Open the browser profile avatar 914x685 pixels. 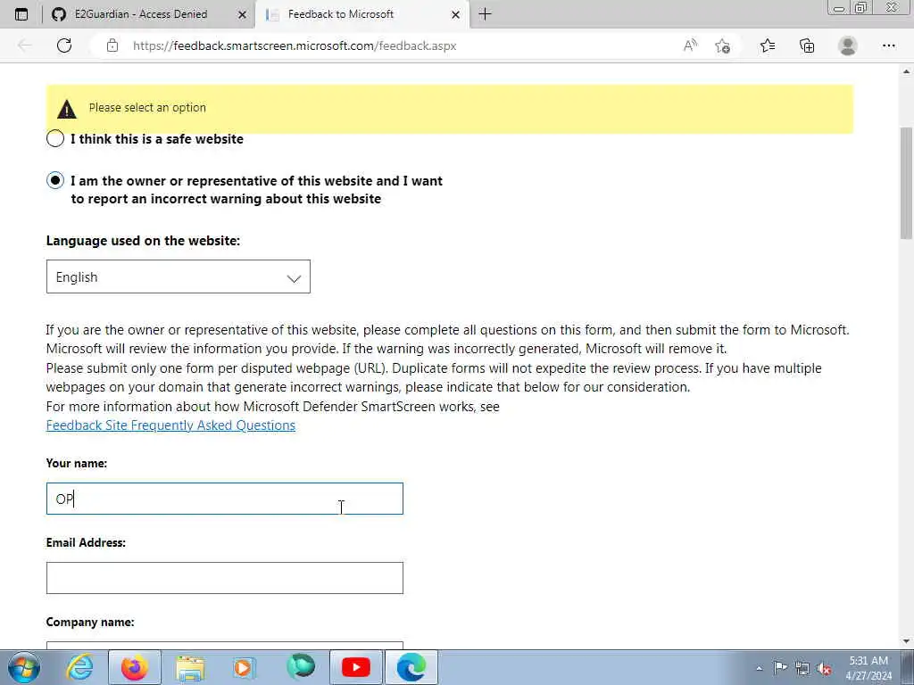pyautogui.click(x=848, y=45)
